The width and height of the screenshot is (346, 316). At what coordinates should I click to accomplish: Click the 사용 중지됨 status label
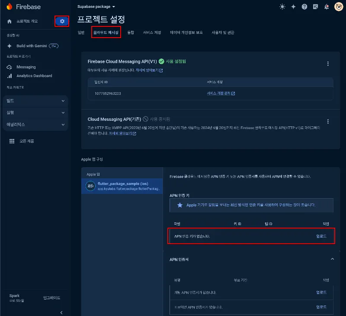(x=160, y=119)
